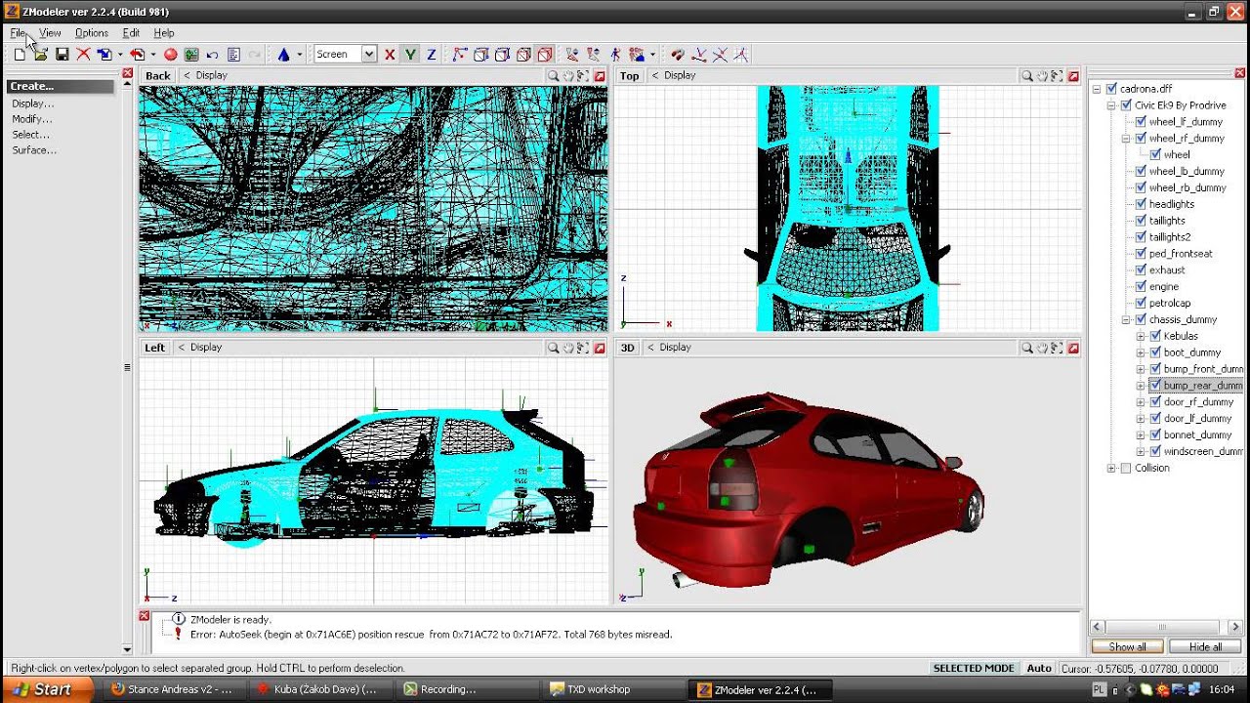Hide the taillights node checkbox
This screenshot has width=1250, height=703.
click(x=1141, y=221)
